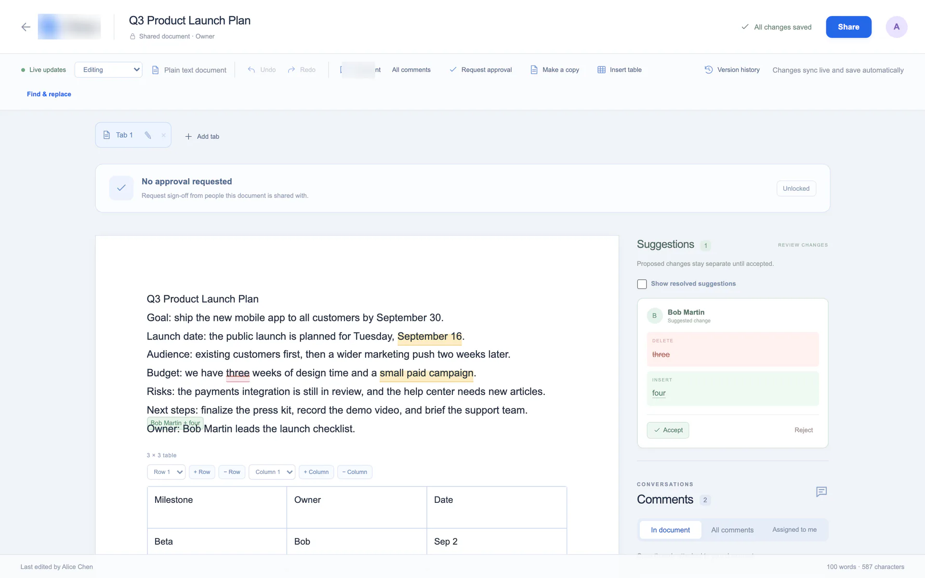The image size is (925, 578).
Task: Open Version history
Action: tap(732, 70)
